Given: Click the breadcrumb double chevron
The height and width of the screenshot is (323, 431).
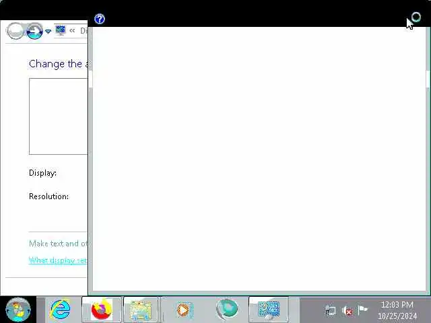Looking at the screenshot, I should click(x=72, y=31).
